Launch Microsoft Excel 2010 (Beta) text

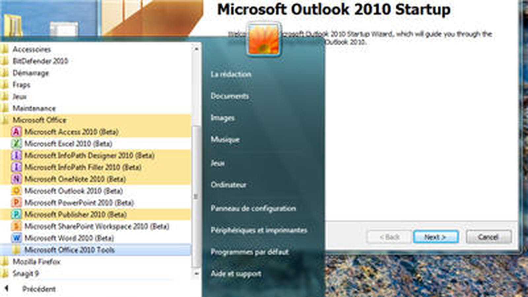coord(68,144)
